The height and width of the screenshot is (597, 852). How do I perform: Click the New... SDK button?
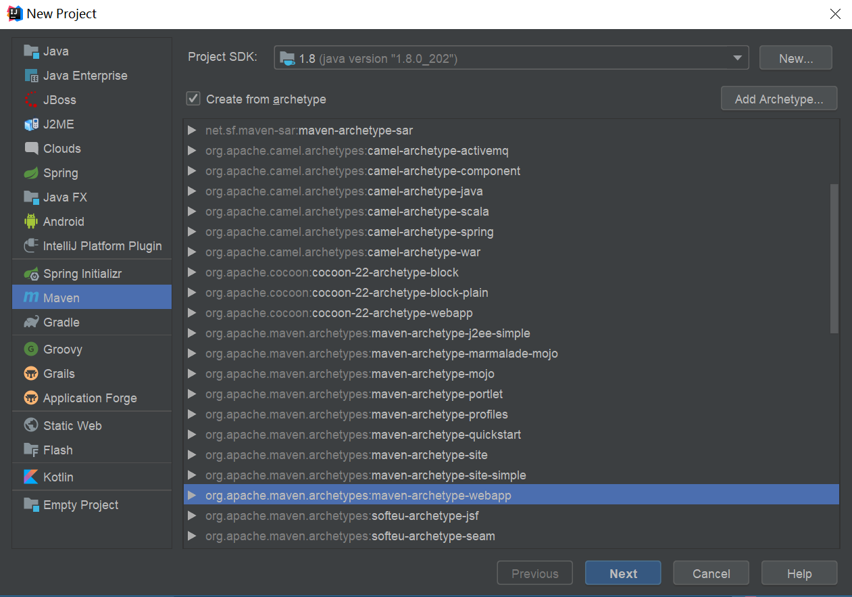click(x=796, y=58)
